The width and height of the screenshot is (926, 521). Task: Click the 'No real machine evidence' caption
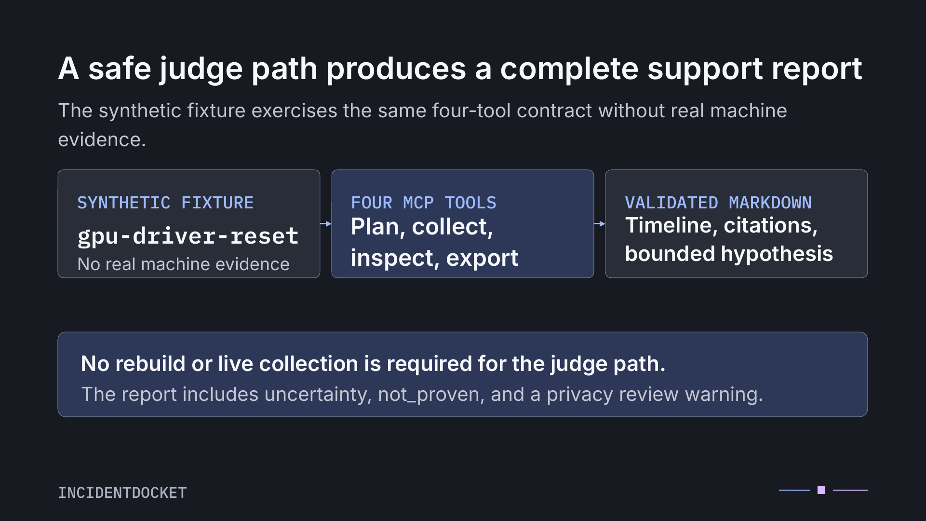point(184,264)
